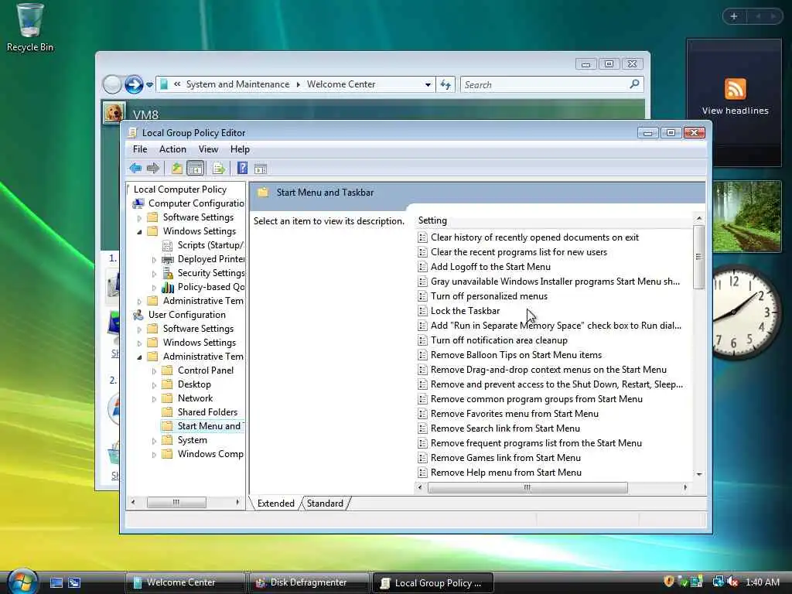
Task: Select 'Remove Balloon Tips on Start Menu items'
Action: click(516, 354)
